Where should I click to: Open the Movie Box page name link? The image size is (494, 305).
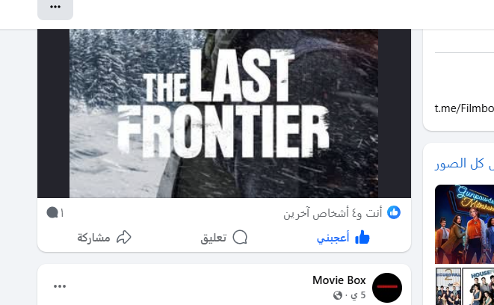[339, 280]
